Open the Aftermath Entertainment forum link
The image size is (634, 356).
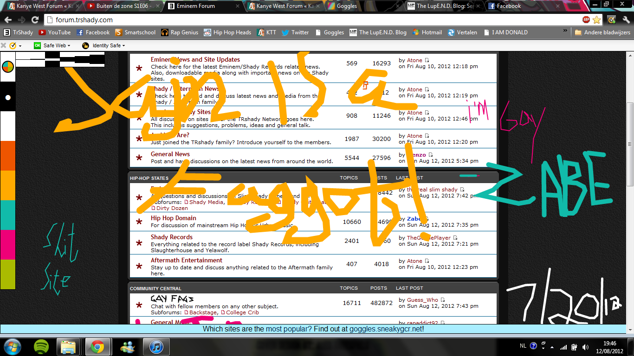(x=186, y=260)
